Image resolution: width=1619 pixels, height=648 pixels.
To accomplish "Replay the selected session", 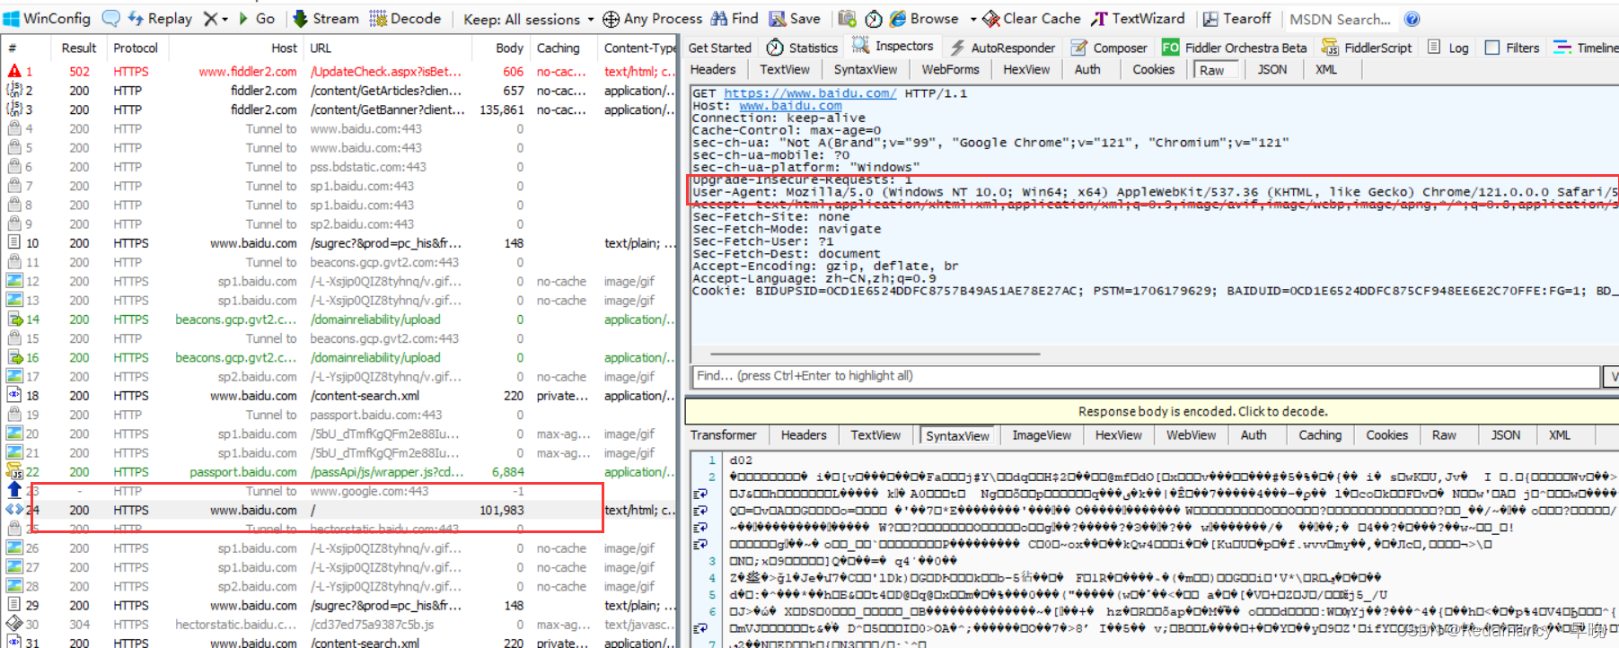I will (x=160, y=18).
